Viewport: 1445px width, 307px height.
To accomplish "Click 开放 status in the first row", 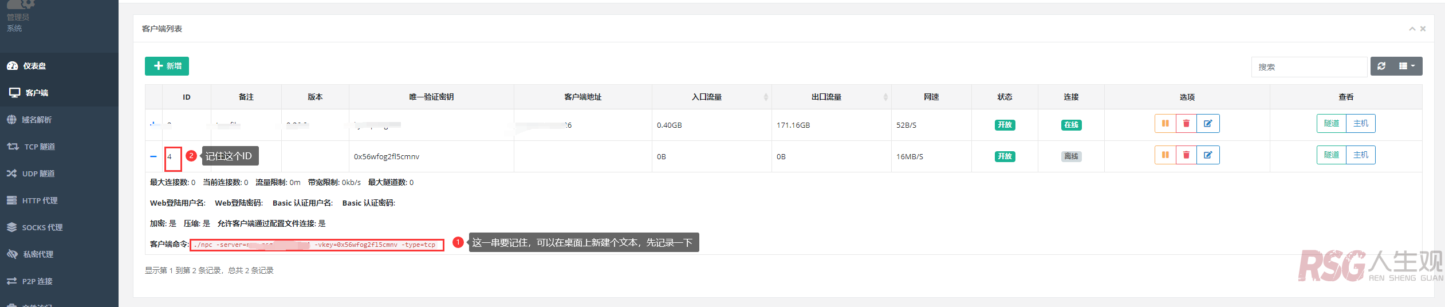I will (1005, 125).
